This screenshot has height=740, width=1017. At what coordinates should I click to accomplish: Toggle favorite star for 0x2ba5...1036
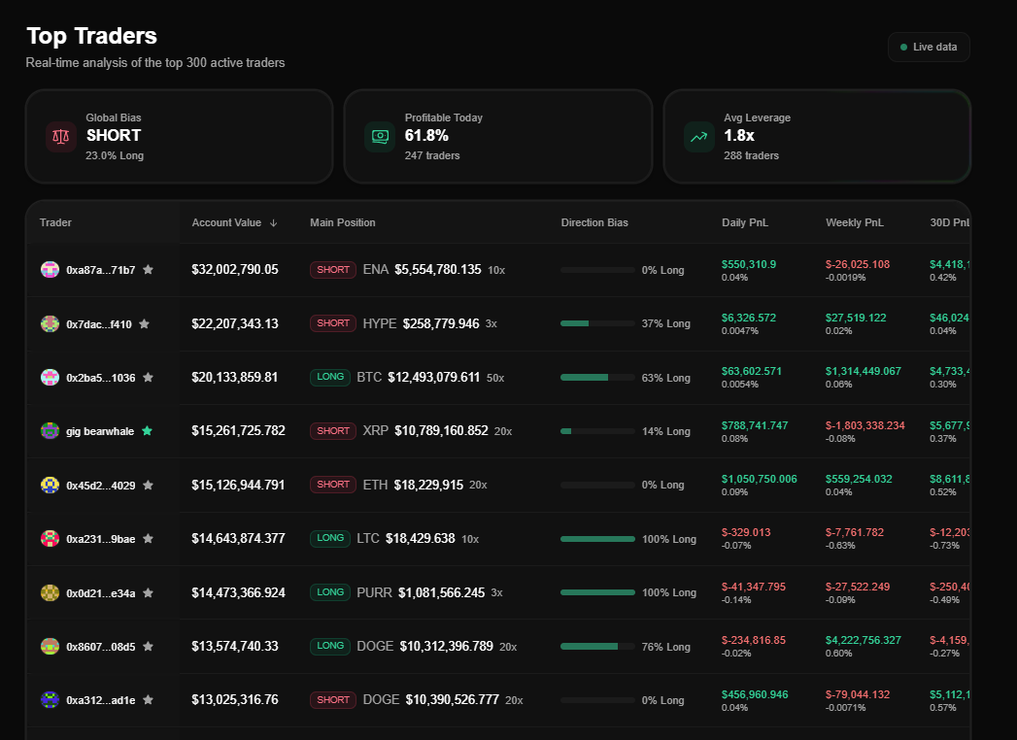tap(148, 377)
